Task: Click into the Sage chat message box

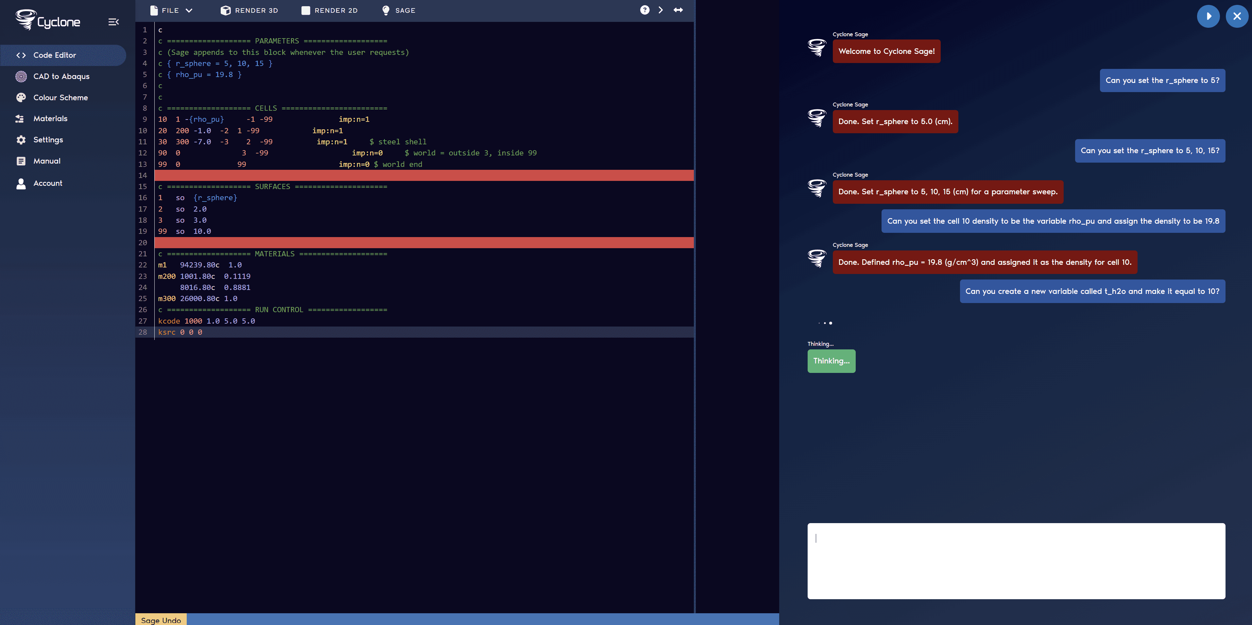Action: (1016, 560)
